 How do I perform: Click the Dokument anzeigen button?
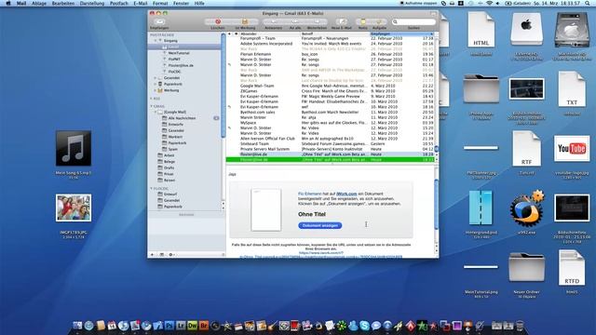coord(320,225)
